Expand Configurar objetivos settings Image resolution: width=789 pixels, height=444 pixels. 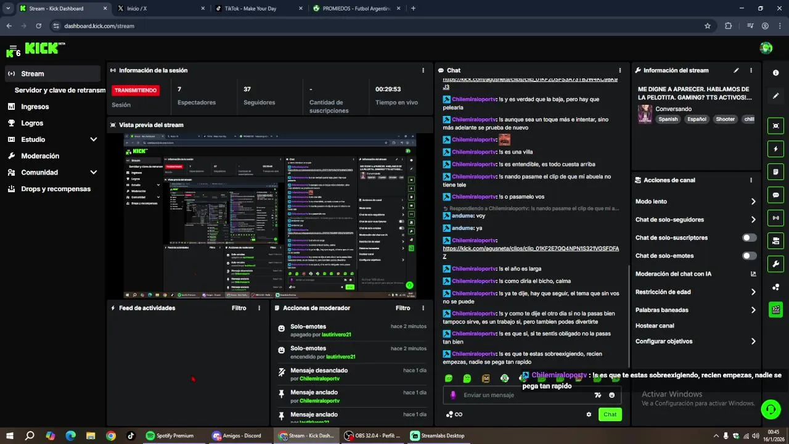753,342
